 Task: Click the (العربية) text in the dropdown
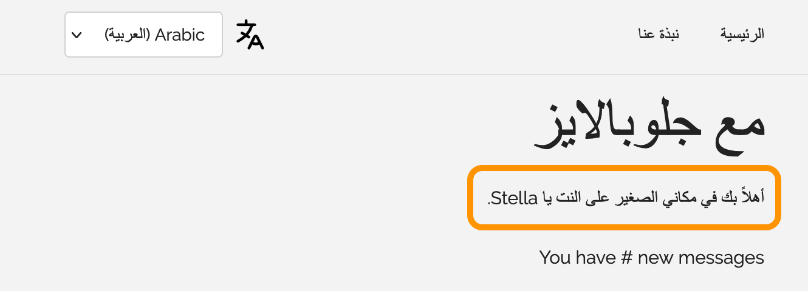(127, 35)
